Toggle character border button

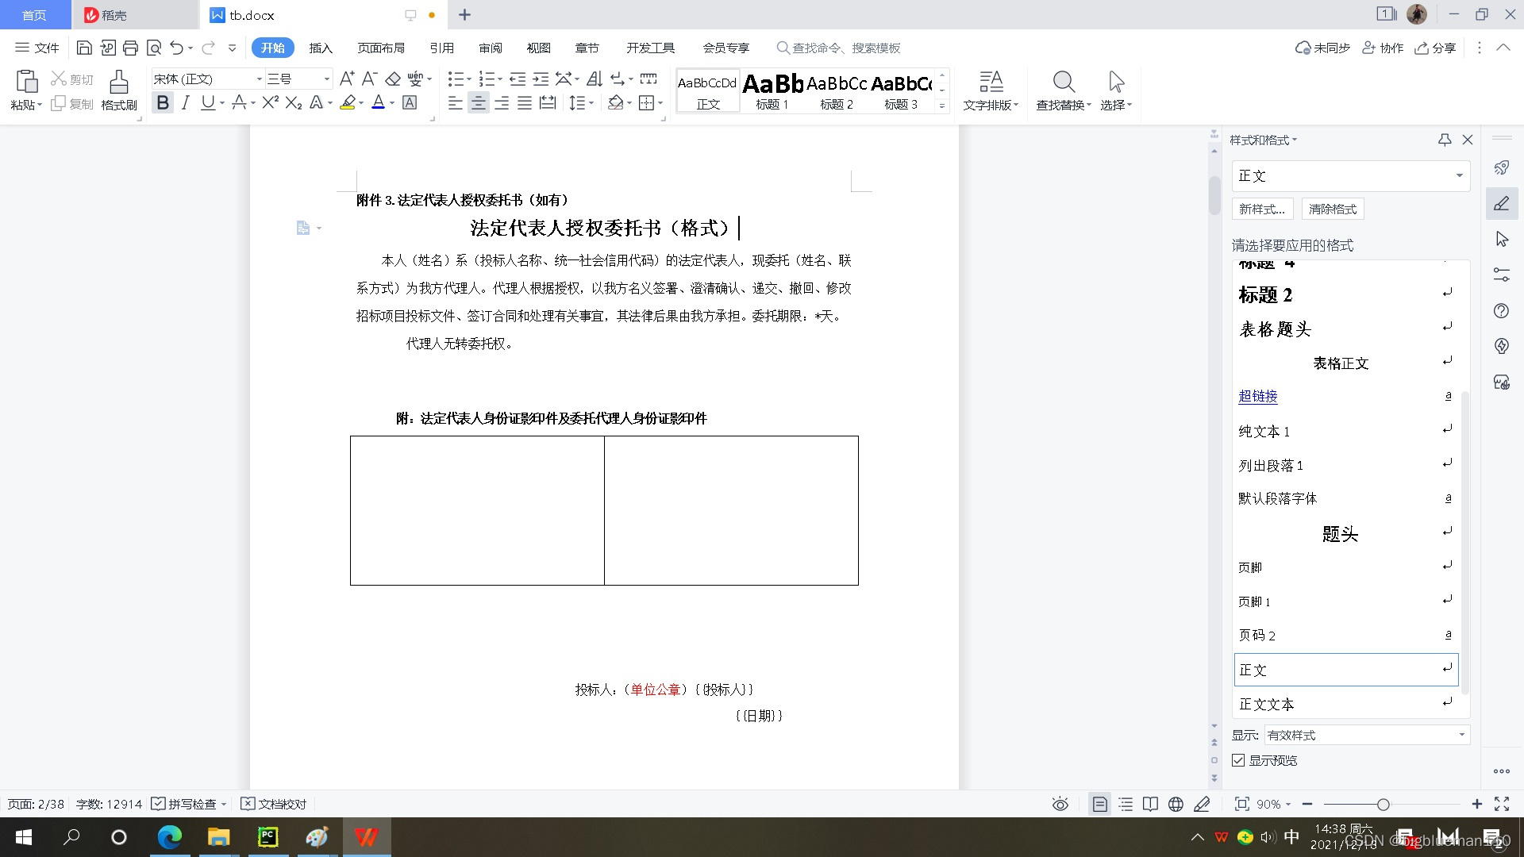410,102
